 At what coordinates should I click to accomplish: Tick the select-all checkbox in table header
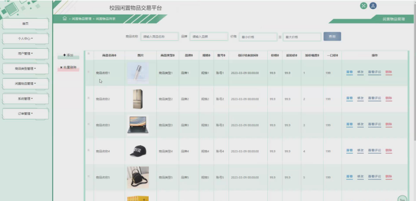pos(89,54)
